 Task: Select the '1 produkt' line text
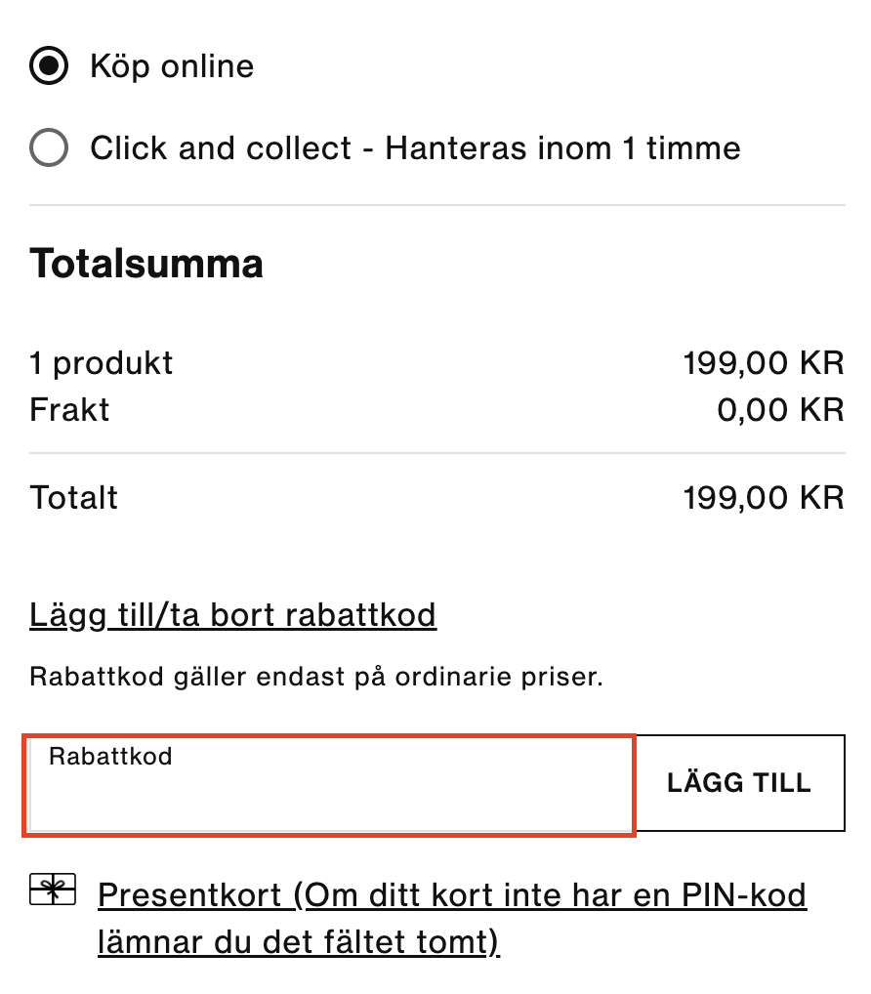(101, 364)
